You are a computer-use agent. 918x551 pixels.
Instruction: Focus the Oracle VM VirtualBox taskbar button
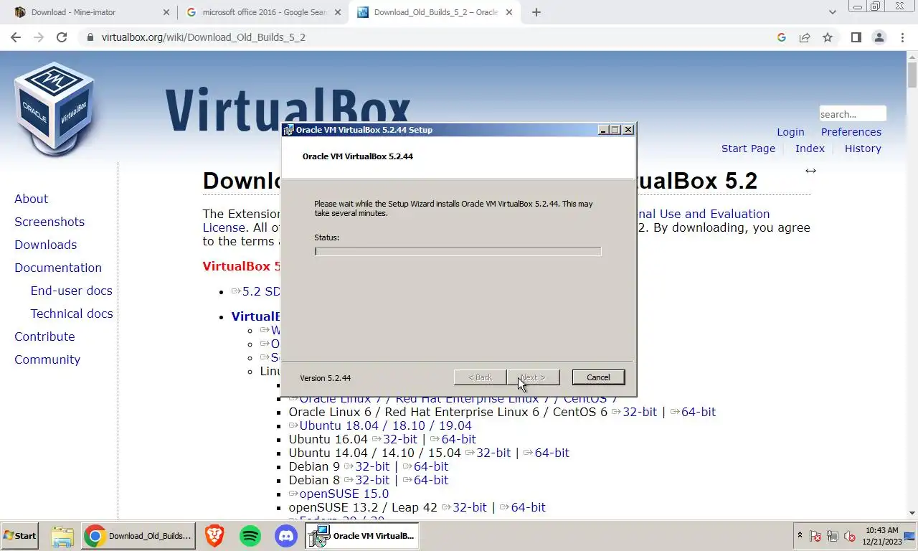coord(362,536)
